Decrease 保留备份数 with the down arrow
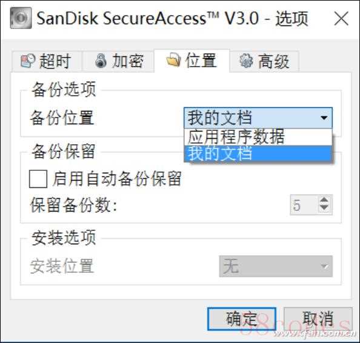This screenshot has height=343, width=360. click(324, 208)
